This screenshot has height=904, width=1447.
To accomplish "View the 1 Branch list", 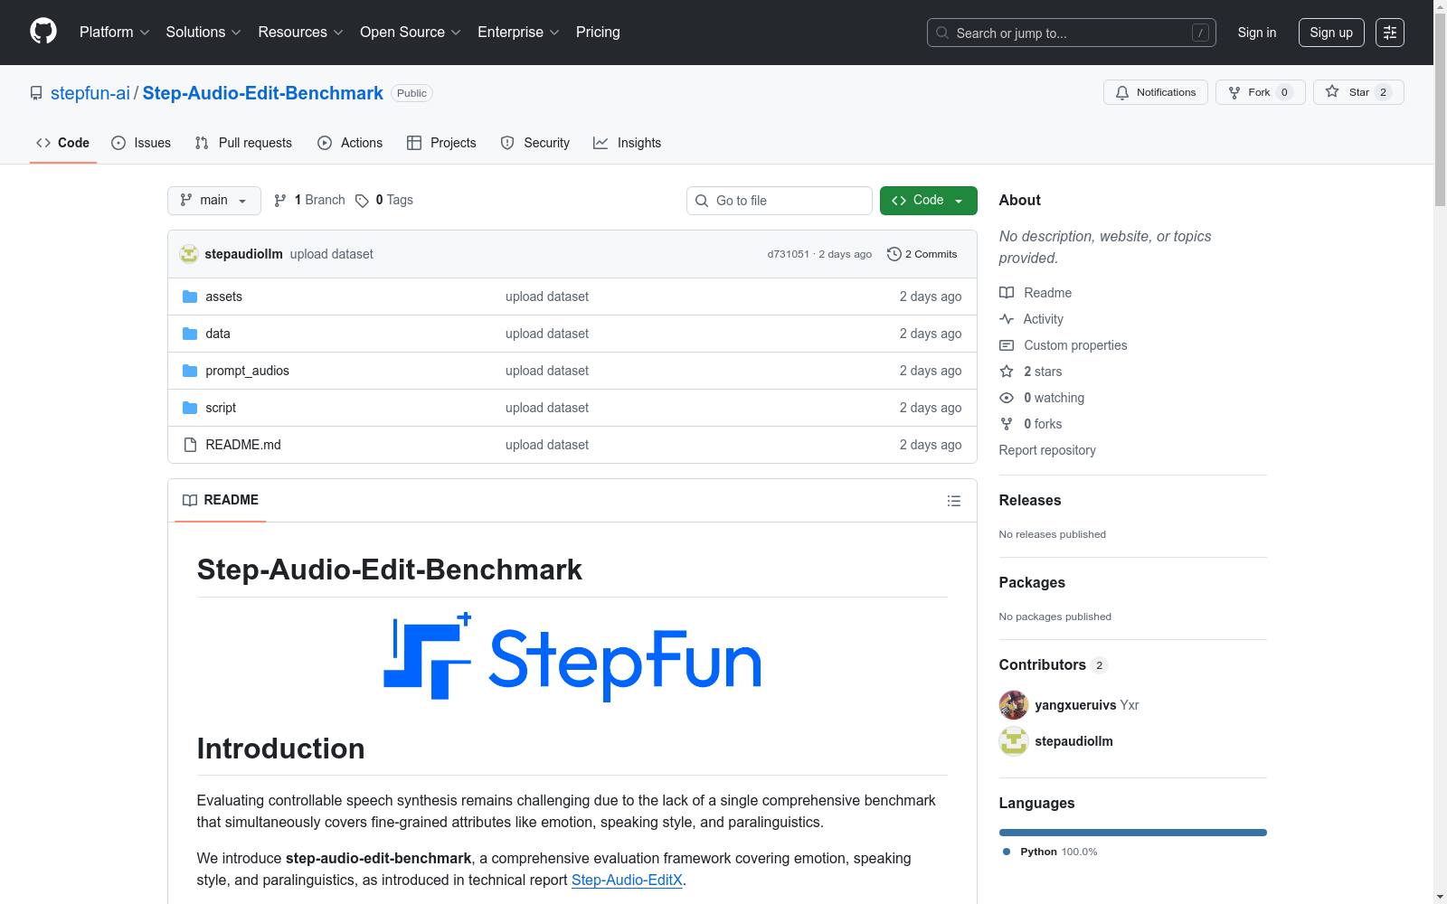I will pyautogui.click(x=309, y=200).
